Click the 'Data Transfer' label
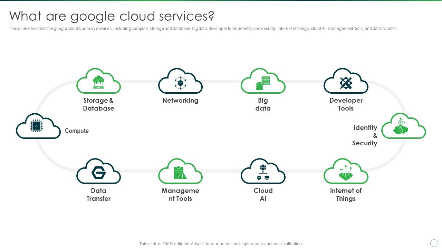 click(x=98, y=195)
